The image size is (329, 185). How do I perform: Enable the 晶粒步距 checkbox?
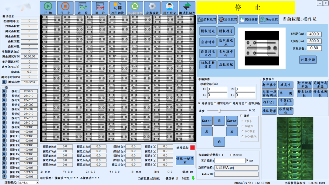(x=246, y=103)
